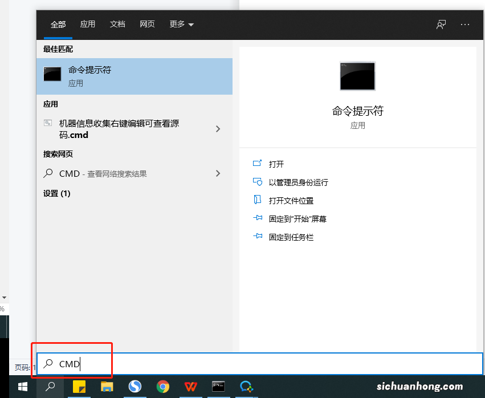Switch to the 文档 tab
The height and width of the screenshot is (398, 485).
[x=117, y=25]
